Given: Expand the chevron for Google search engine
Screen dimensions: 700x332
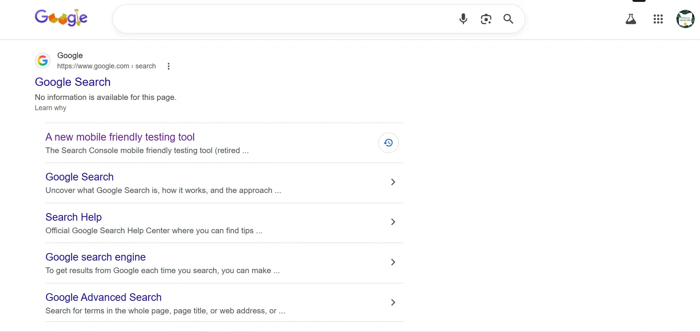Looking at the screenshot, I should [x=393, y=262].
